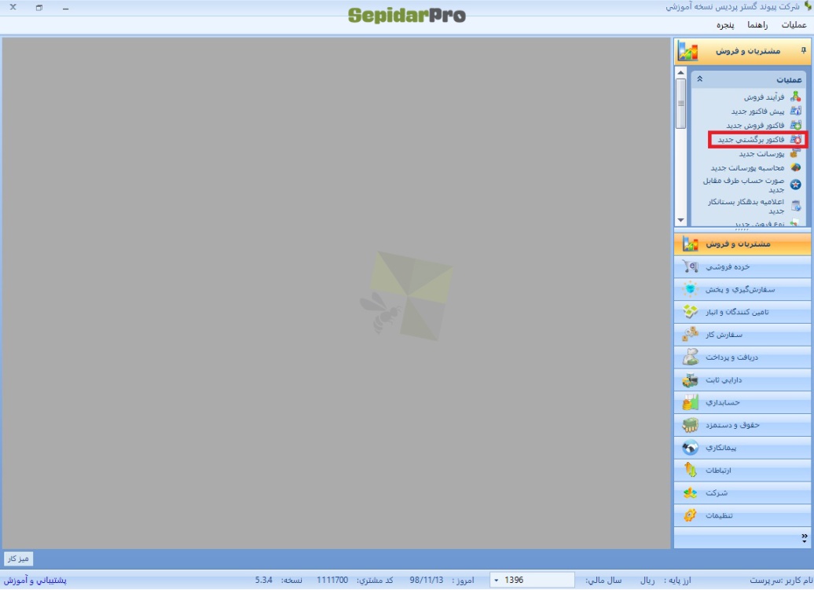The width and height of the screenshot is (814, 590).
Task: Switch to the ارتباطات module
Action: [x=742, y=470]
